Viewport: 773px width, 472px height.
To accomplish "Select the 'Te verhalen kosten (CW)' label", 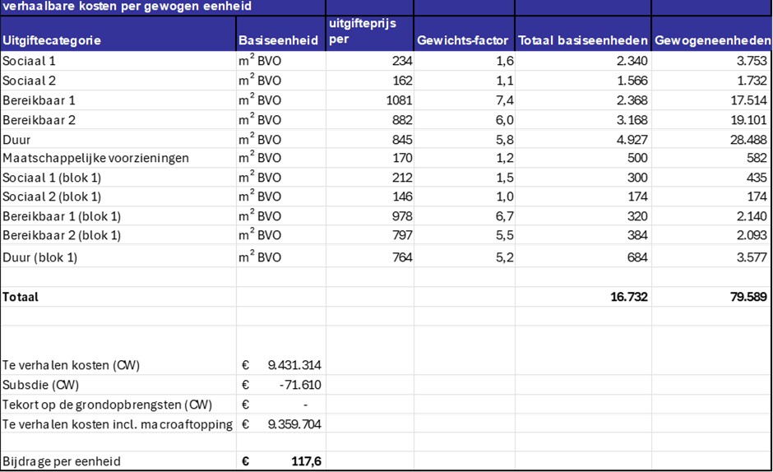I will tap(71, 365).
